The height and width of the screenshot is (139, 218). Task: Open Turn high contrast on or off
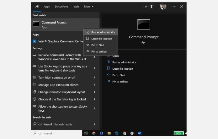tap(57, 78)
